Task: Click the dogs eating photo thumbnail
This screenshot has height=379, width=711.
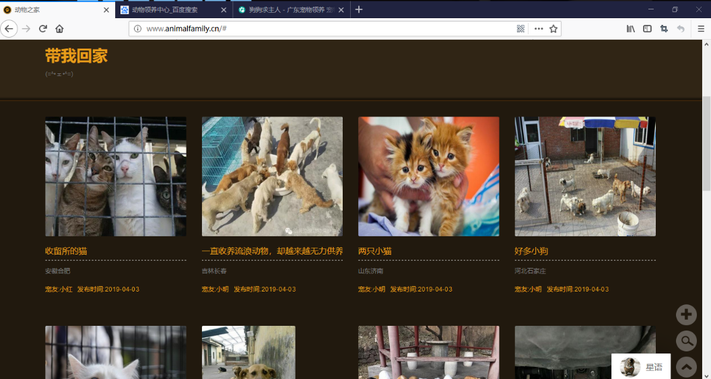Action: [272, 176]
